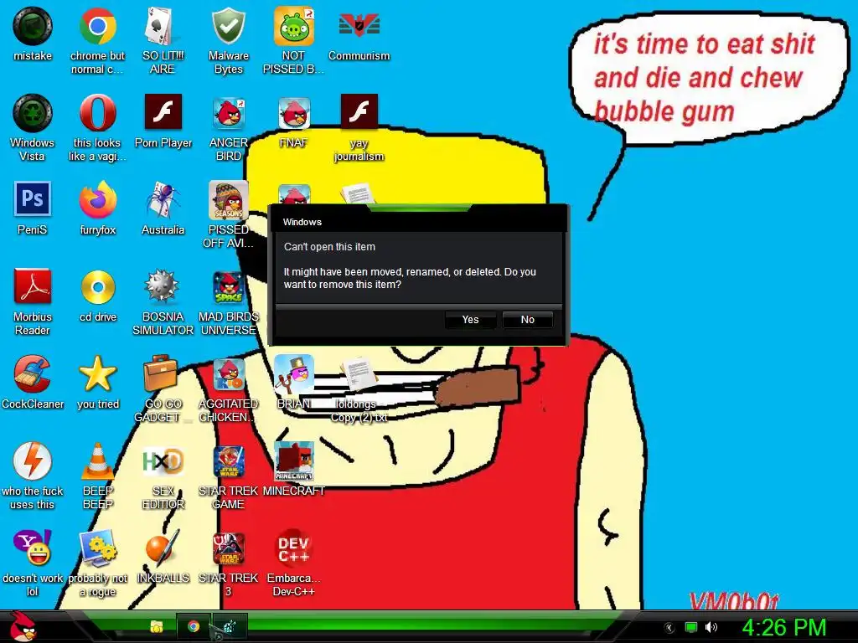
Task: Open the folder icon on the taskbar
Action: click(157, 627)
